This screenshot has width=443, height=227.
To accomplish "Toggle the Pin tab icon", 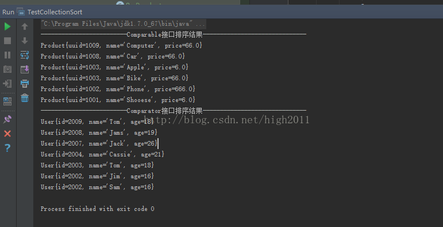I will (x=7, y=119).
